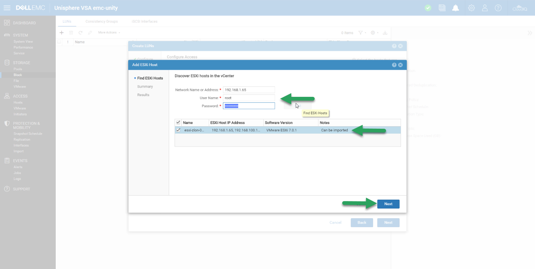Toggle the select-all hosts header checkbox
The width and height of the screenshot is (535, 269).
(178, 122)
